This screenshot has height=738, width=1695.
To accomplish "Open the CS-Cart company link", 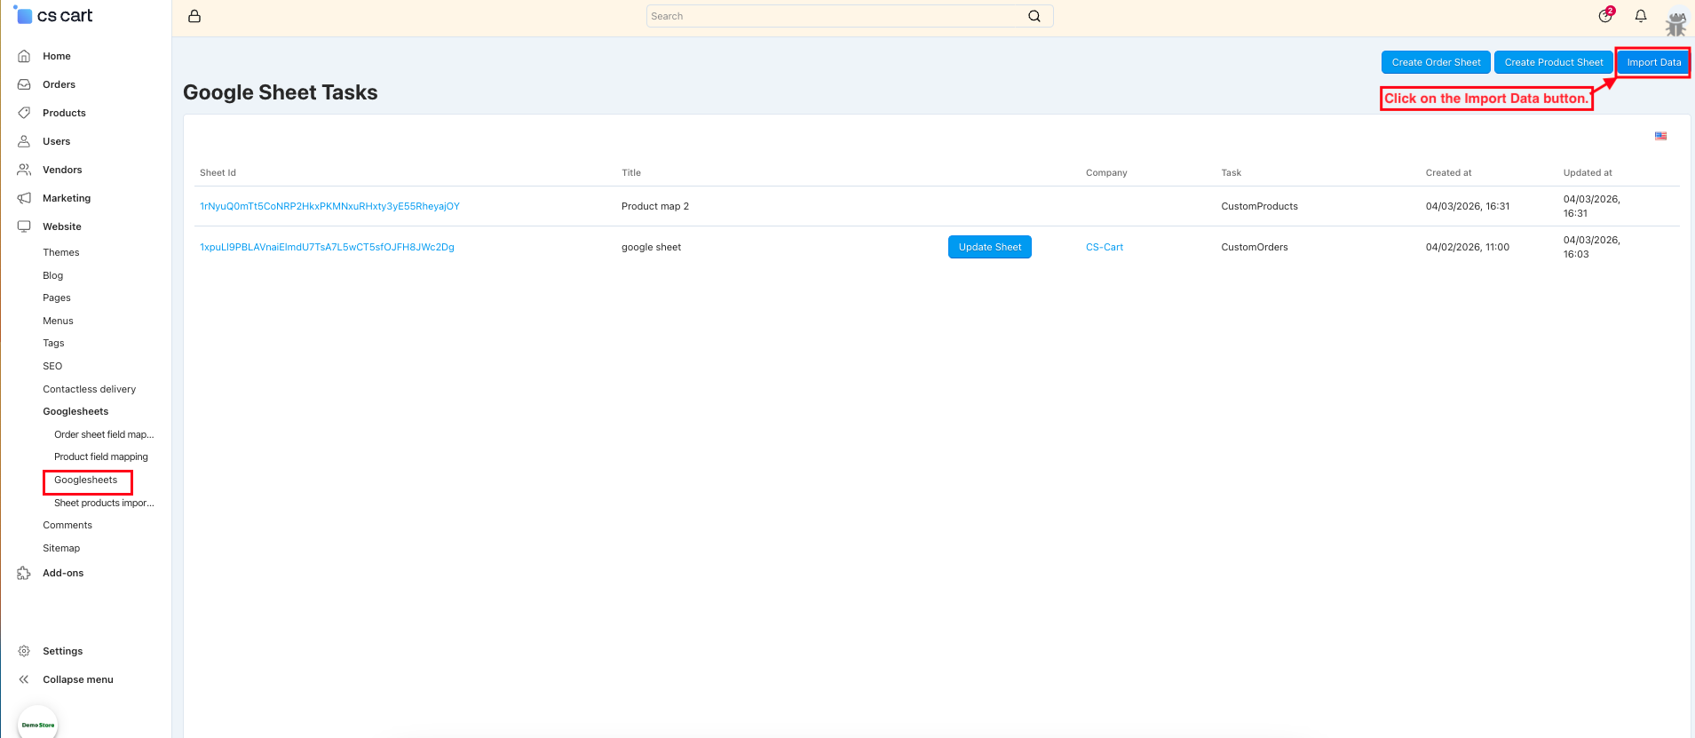I will click(1105, 247).
